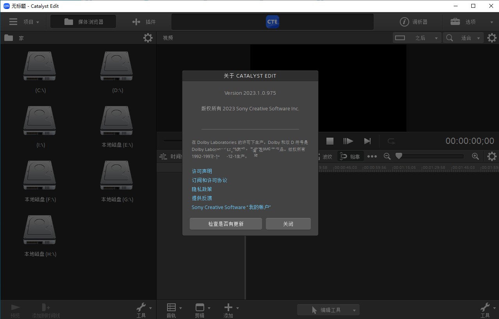Click 添加到时间线 icon
The width and height of the screenshot is (499, 319).
tap(46, 307)
